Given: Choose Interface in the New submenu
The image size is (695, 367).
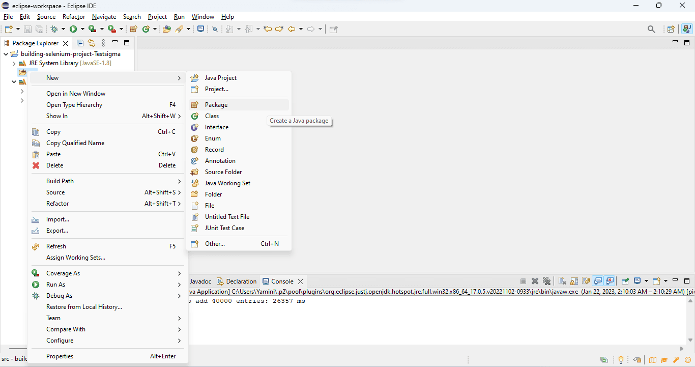Looking at the screenshot, I should click(239, 127).
